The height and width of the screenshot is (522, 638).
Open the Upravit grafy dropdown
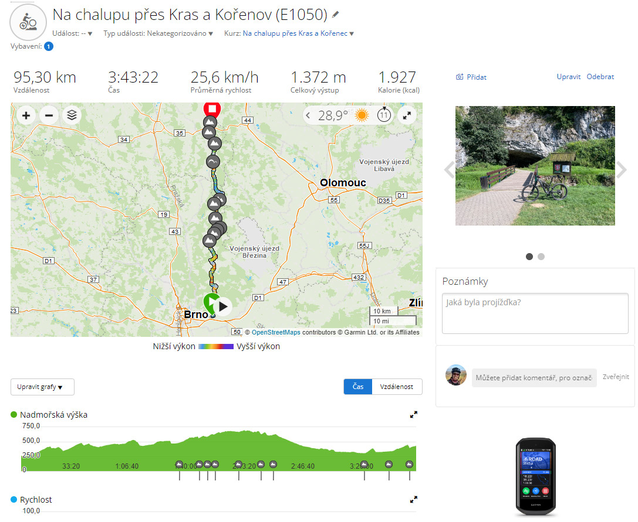[x=42, y=387]
